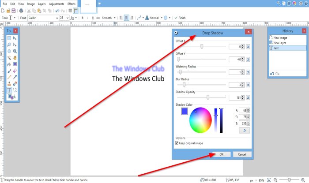The image size is (309, 183).
Task: Click Finish to commit text
Action: click(180, 18)
